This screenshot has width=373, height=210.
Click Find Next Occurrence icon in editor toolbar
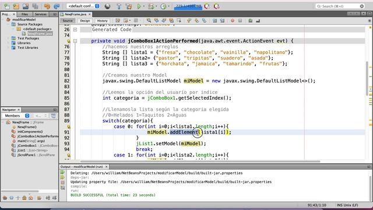[x=164, y=21]
